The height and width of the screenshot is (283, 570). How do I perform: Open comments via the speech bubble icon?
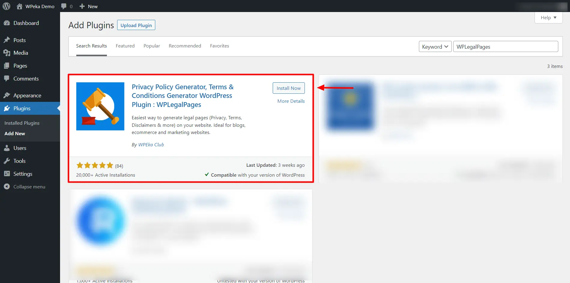[64, 6]
